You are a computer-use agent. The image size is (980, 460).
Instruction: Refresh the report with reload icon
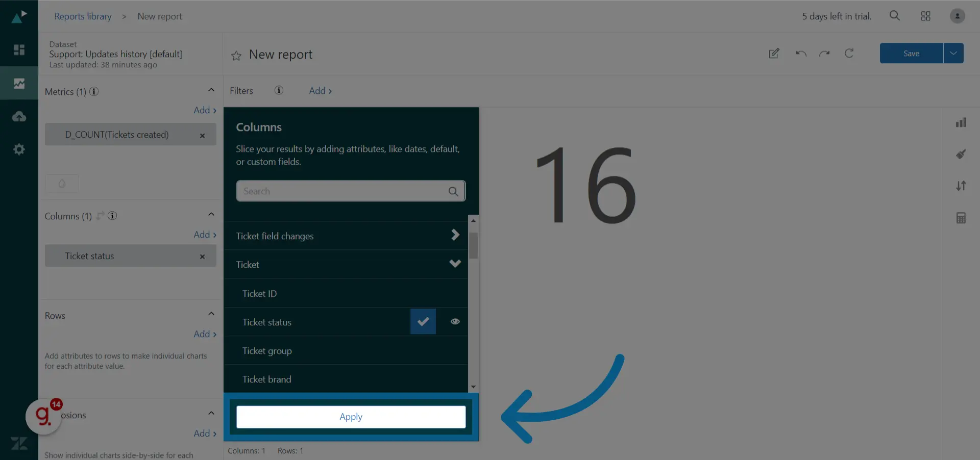point(849,53)
